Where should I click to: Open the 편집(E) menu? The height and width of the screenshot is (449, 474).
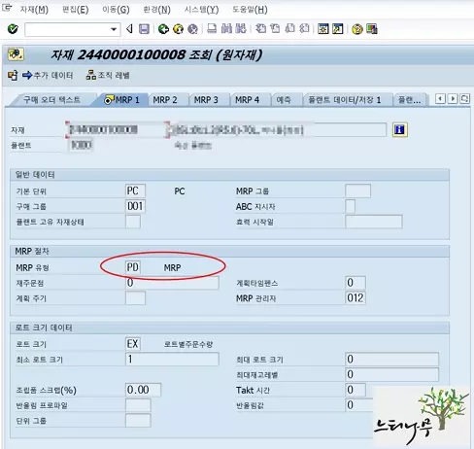[x=75, y=10]
